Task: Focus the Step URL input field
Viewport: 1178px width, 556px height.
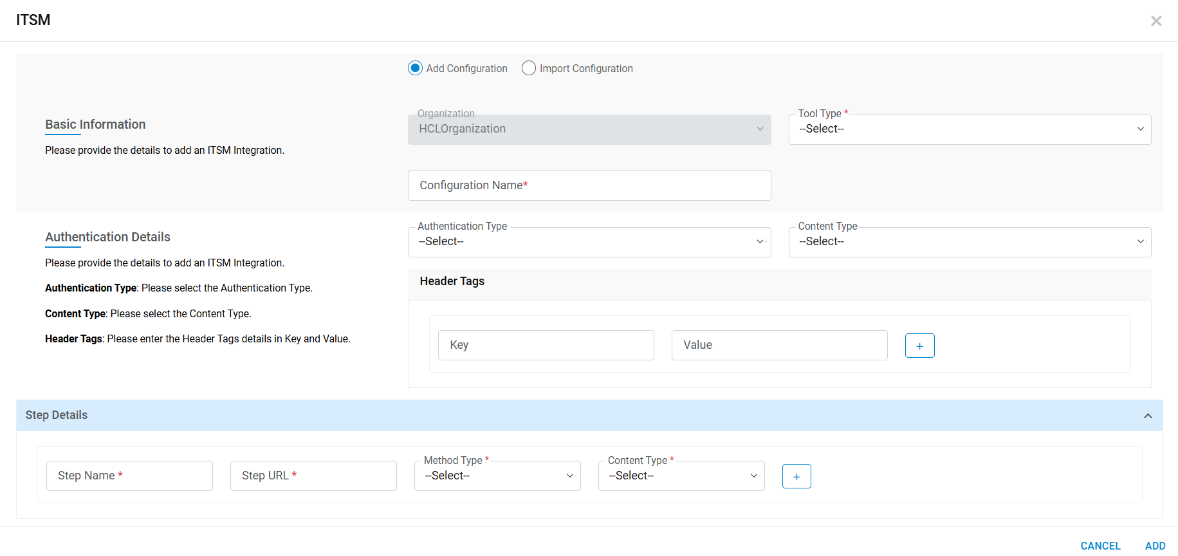Action: pos(313,476)
